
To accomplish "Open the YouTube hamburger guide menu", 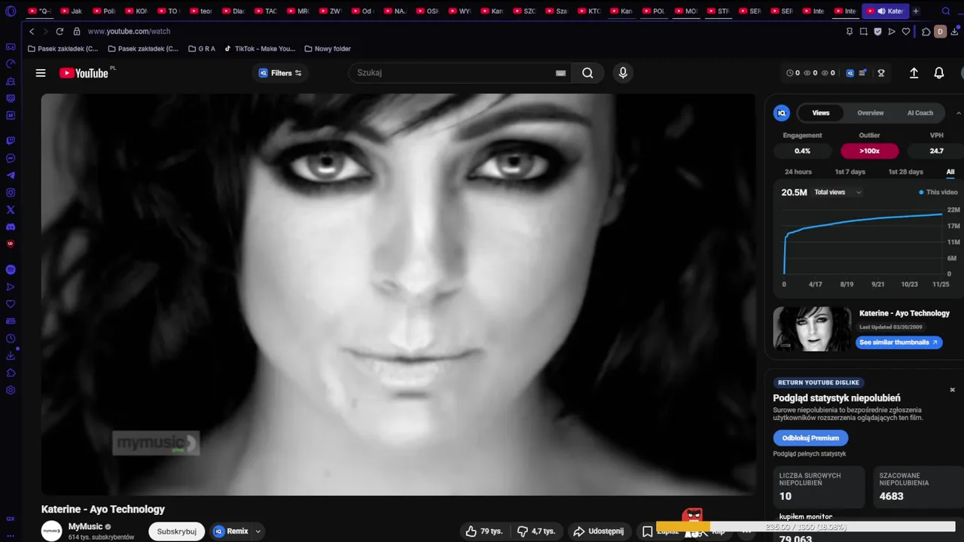I will [x=41, y=73].
